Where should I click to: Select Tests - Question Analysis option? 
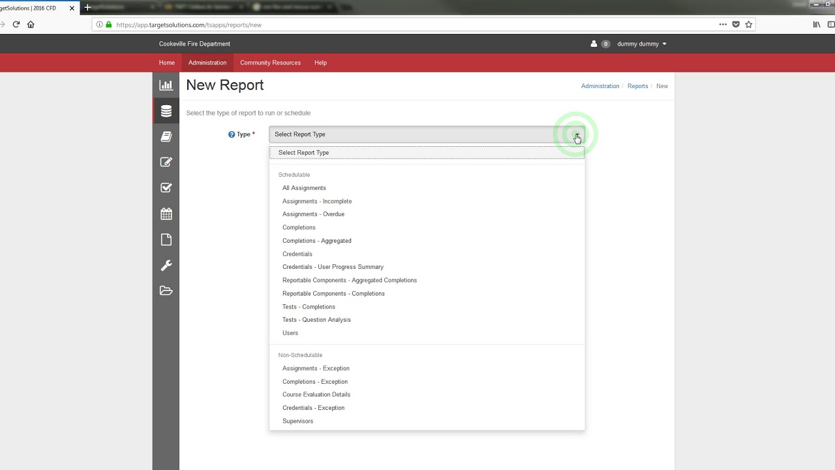(427, 320)
